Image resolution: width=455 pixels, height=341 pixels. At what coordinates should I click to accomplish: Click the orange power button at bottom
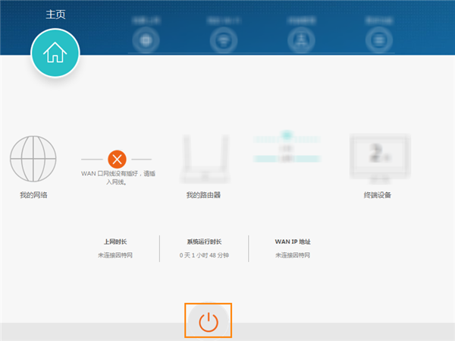pos(209,322)
